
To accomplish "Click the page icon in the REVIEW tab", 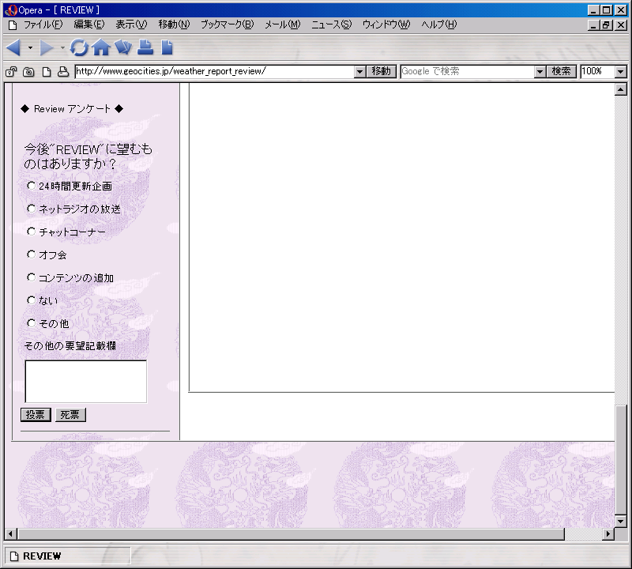I will 14,556.
